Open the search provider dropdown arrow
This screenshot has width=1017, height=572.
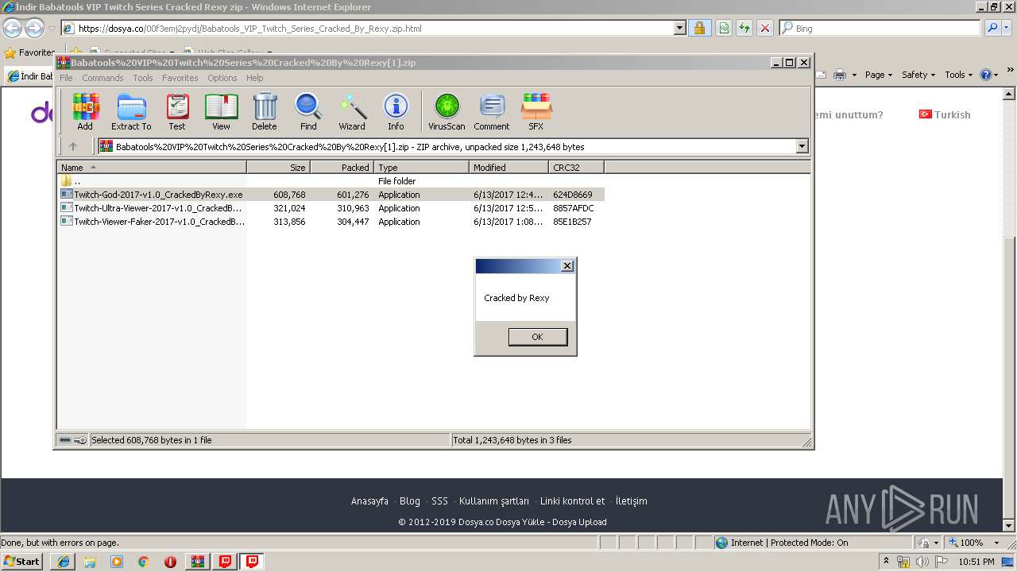[1008, 28]
